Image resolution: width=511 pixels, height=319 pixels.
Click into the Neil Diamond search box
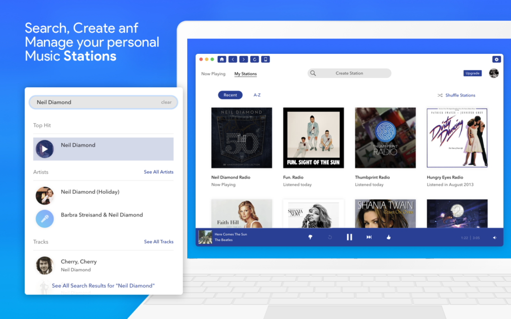[103, 102]
